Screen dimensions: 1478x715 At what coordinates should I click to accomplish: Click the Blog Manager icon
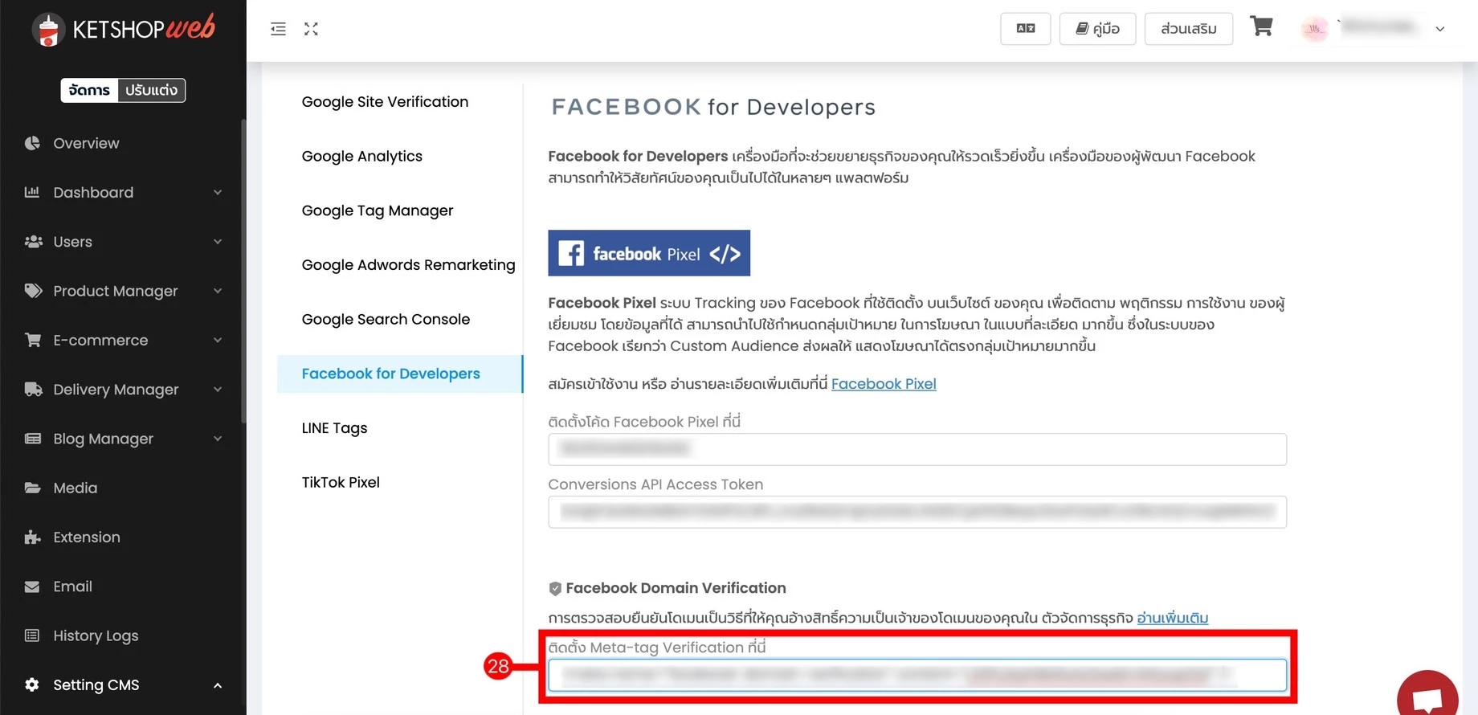[33, 439]
